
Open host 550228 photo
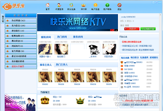77,77
